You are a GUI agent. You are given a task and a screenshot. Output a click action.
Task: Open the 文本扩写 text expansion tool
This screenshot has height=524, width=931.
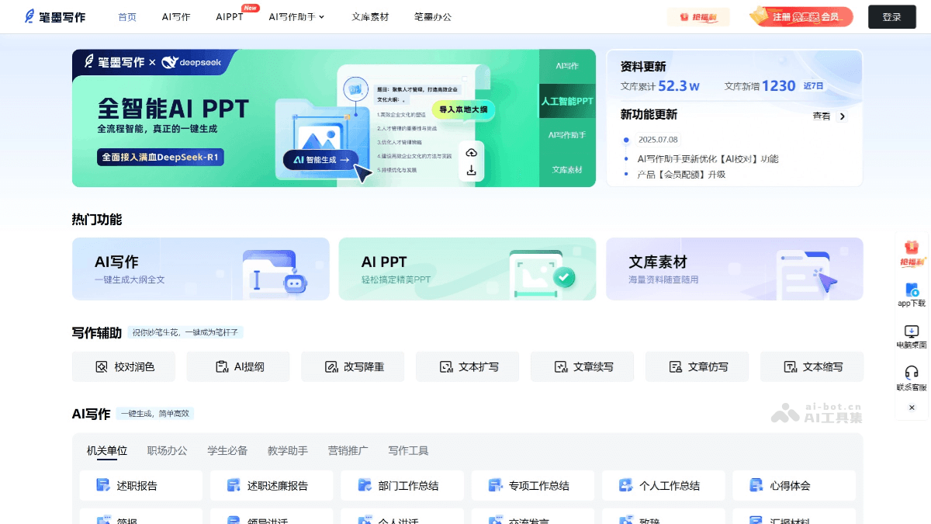[467, 366]
